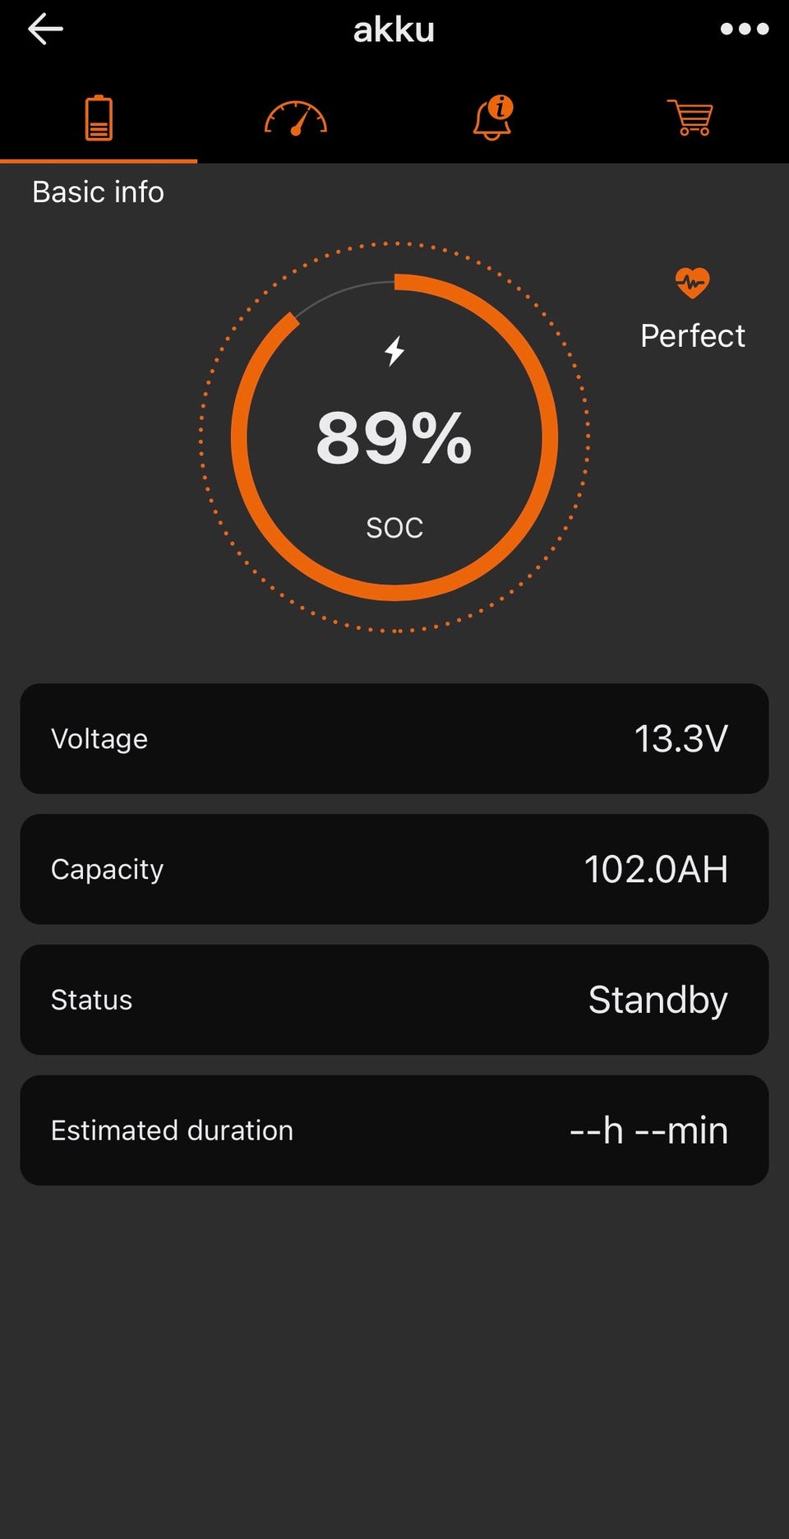Switch to the speedometer gauge tab

pyautogui.click(x=296, y=118)
